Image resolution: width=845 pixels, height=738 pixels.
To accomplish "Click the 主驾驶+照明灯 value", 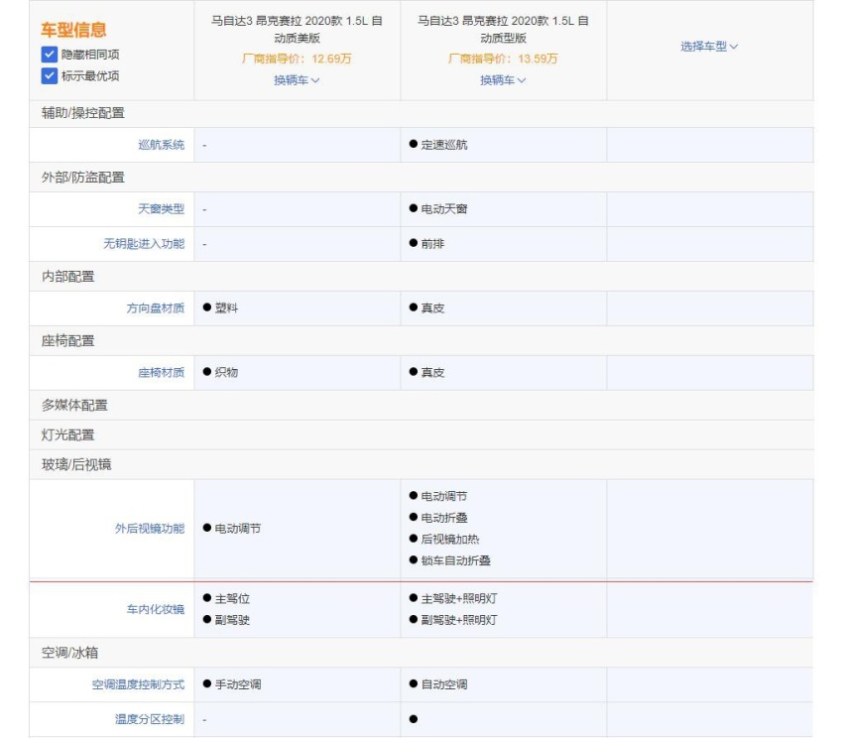I will [459, 598].
